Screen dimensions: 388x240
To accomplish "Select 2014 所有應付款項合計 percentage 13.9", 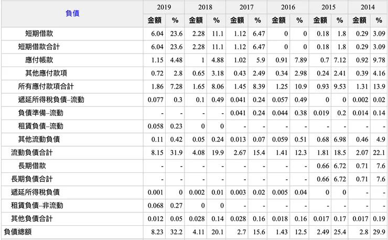I will click(x=379, y=86).
